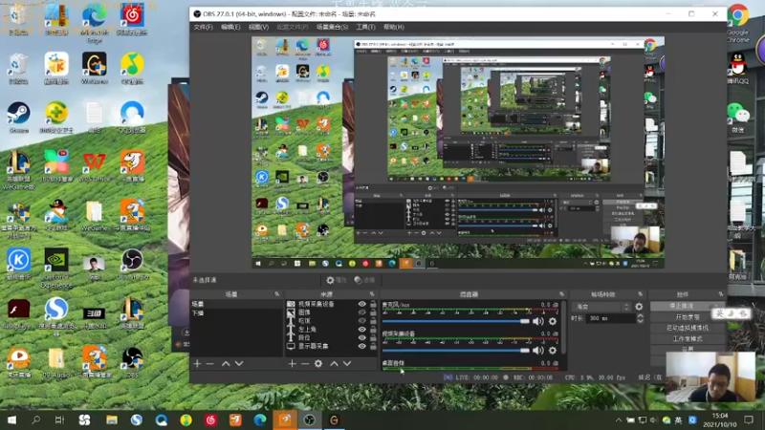Open settings gear for 视频采集设备 audio

point(553,351)
